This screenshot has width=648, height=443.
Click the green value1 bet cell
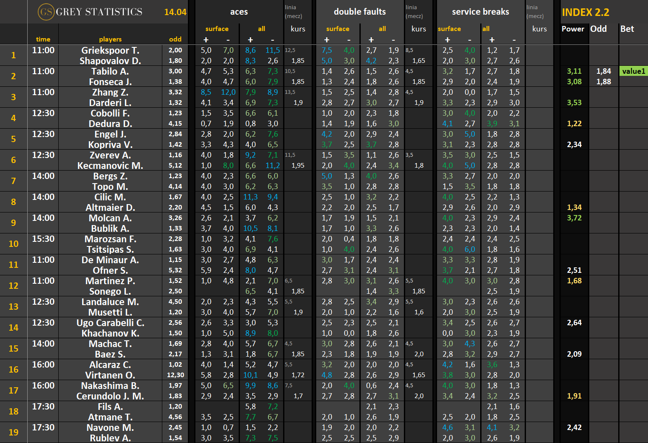point(633,71)
